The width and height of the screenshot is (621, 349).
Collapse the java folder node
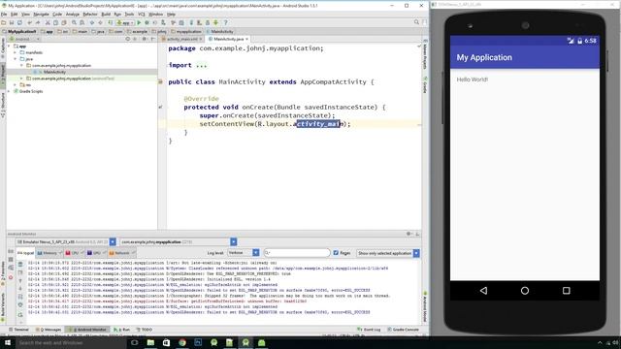[16, 59]
